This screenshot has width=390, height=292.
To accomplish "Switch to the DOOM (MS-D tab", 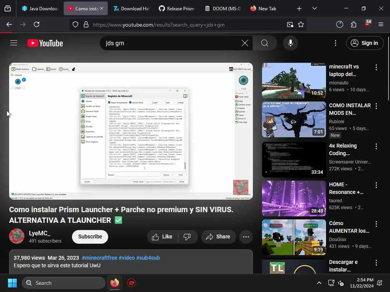I will (222, 8).
